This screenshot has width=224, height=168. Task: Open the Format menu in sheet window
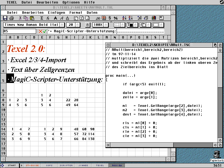pyautogui.click(x=76, y=13)
